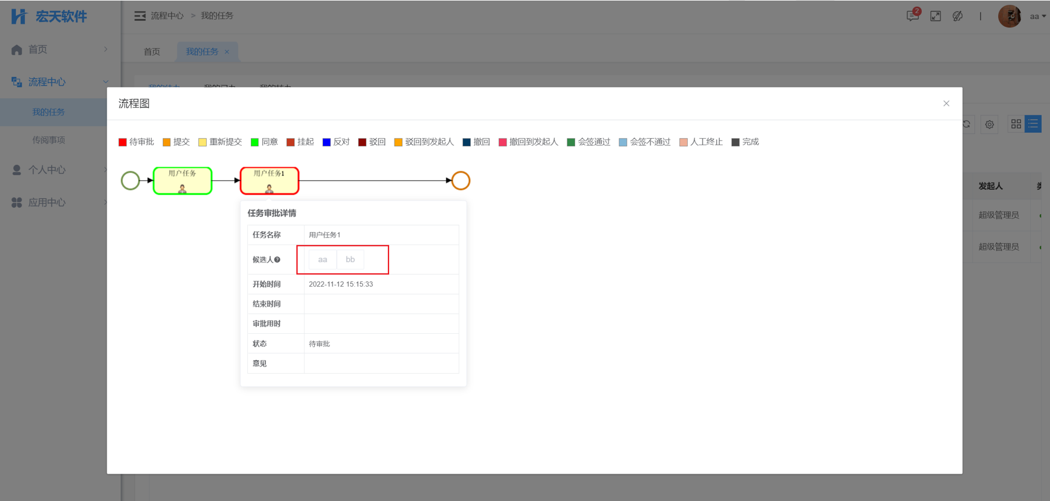Click candidate tag bb
The height and width of the screenshot is (501, 1050).
[x=350, y=259]
